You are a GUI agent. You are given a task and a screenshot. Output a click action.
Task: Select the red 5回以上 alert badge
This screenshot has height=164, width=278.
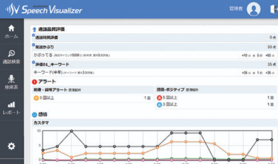click(x=159, y=98)
